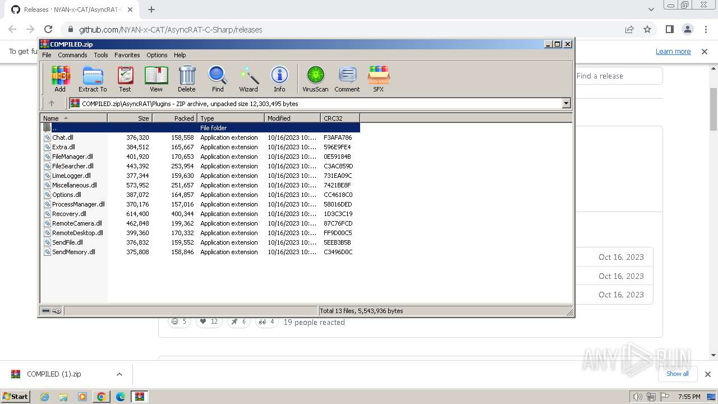Sort by the CRC32 column header
This screenshot has height=404, width=718.
click(x=340, y=118)
